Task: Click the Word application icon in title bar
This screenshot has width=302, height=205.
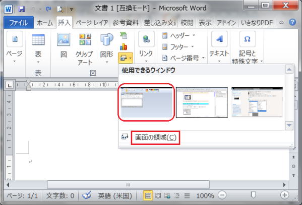Action: 8,9
